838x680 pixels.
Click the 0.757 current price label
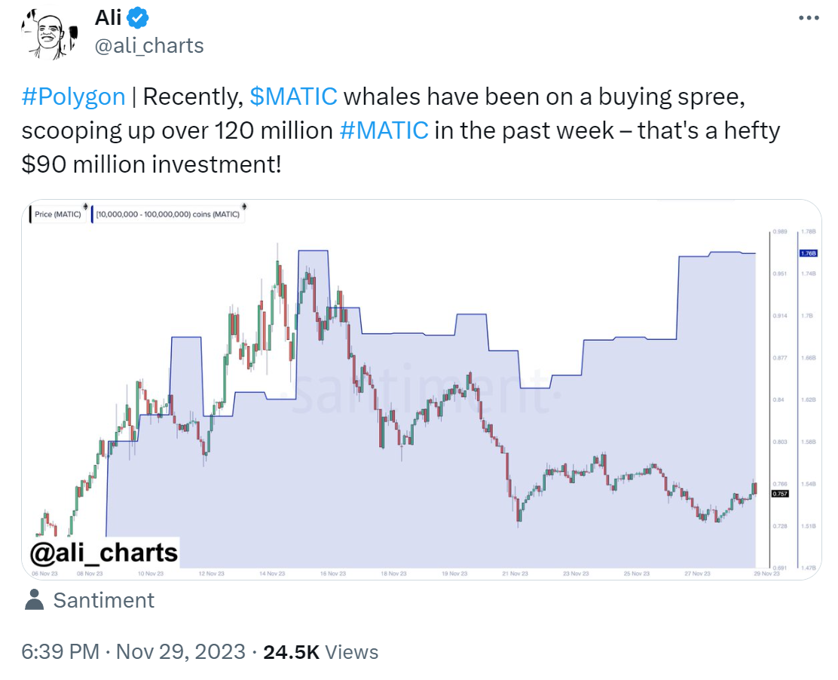[780, 494]
